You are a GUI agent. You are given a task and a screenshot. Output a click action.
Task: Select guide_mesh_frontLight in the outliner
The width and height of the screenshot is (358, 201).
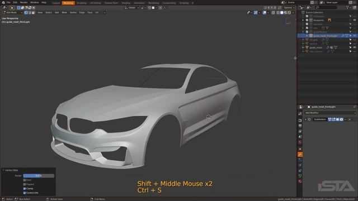325,36
